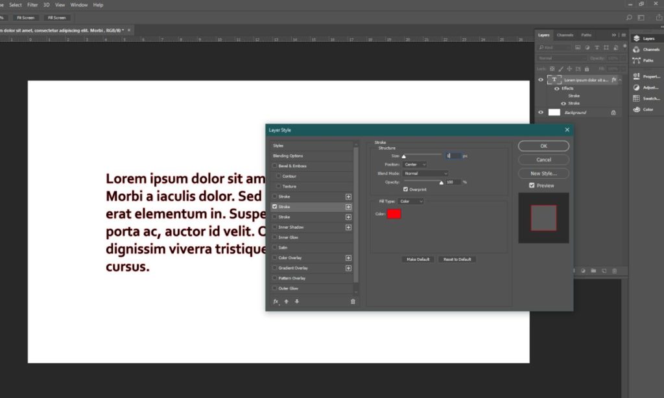Click the New Style button
This screenshot has width=664, height=398.
point(543,173)
